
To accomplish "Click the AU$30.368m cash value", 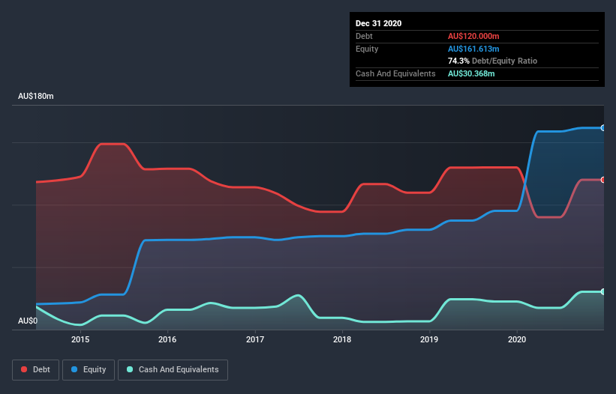I will 471,73.
